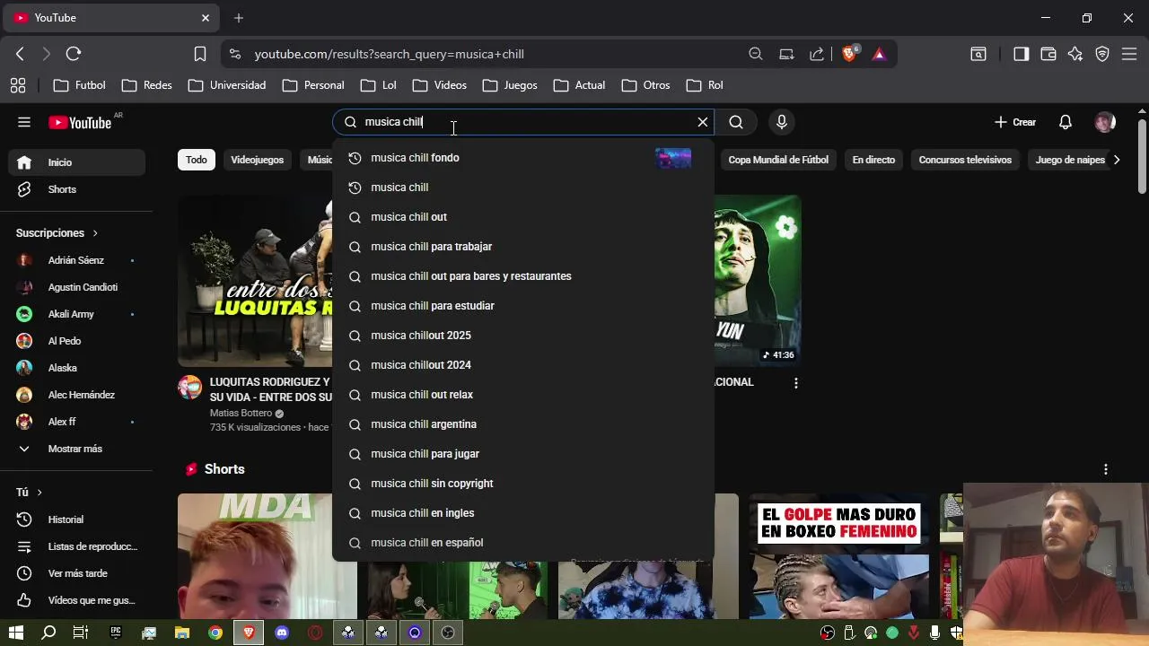Open Agustin Candiotti channel subscription
1149x646 pixels.
(x=76, y=287)
